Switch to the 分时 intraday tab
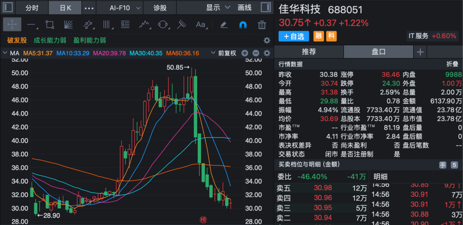 click(x=32, y=8)
